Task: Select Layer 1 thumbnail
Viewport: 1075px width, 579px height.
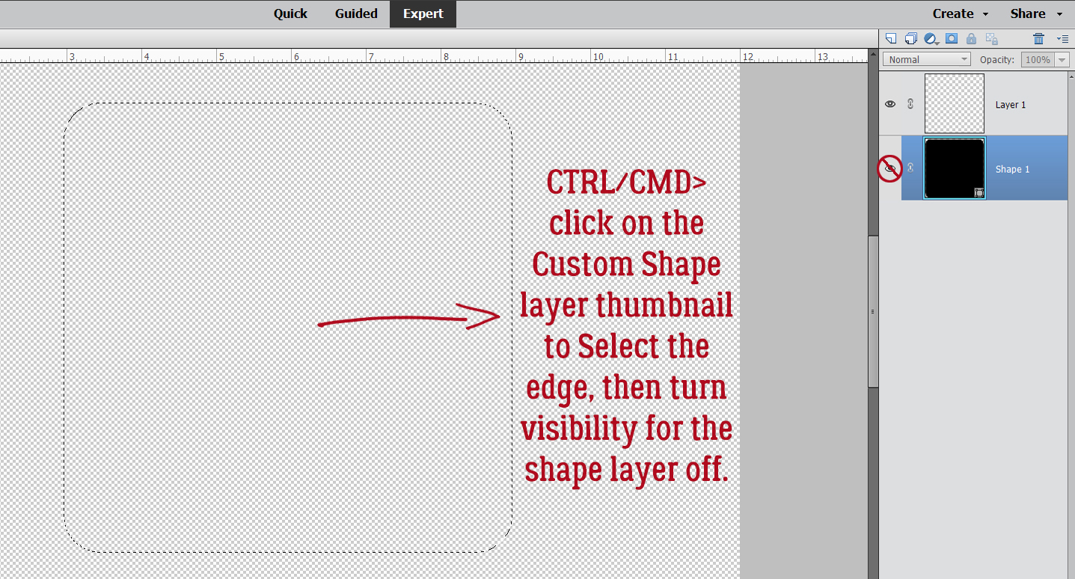Action: [x=955, y=103]
